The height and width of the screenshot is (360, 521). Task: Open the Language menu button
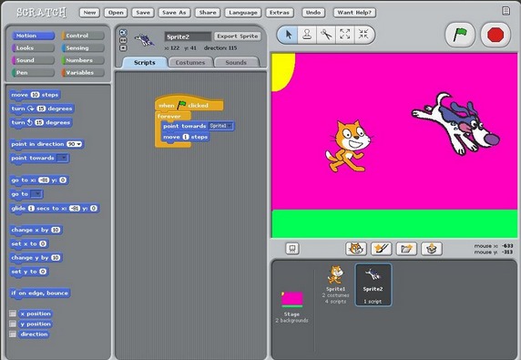243,13
